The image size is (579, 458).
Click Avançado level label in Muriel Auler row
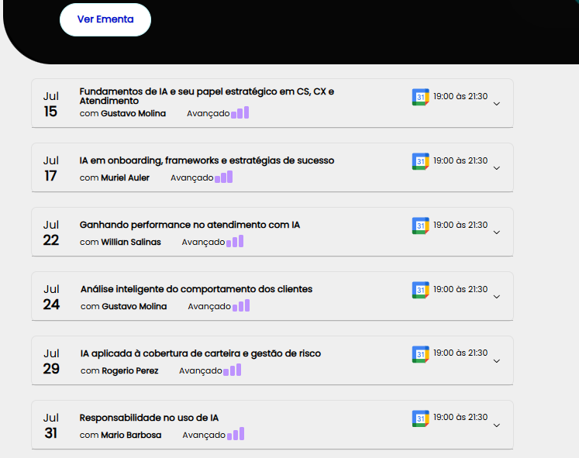point(192,178)
